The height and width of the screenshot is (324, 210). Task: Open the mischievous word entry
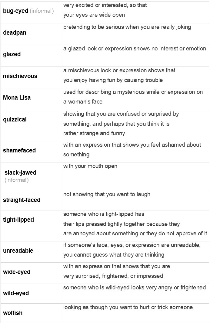[20, 76]
